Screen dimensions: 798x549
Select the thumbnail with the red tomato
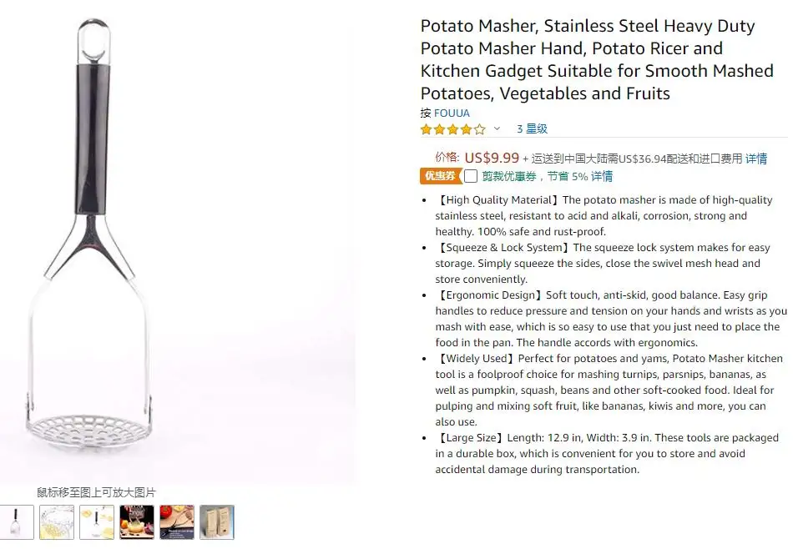pos(177,522)
